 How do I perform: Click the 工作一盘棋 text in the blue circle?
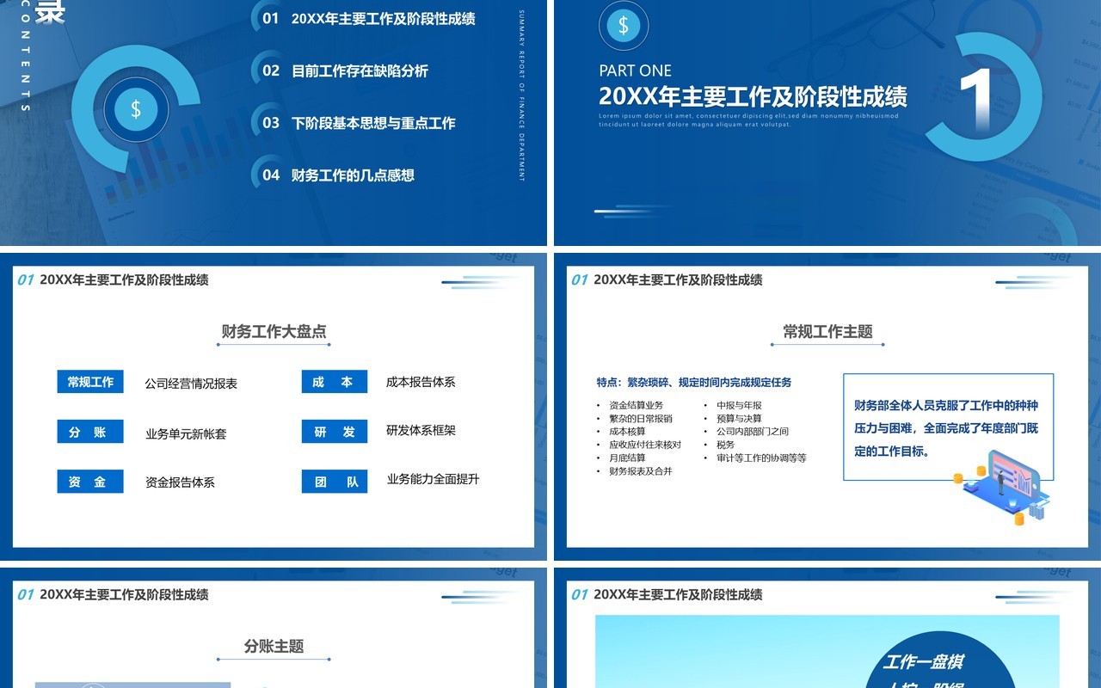pos(923,661)
